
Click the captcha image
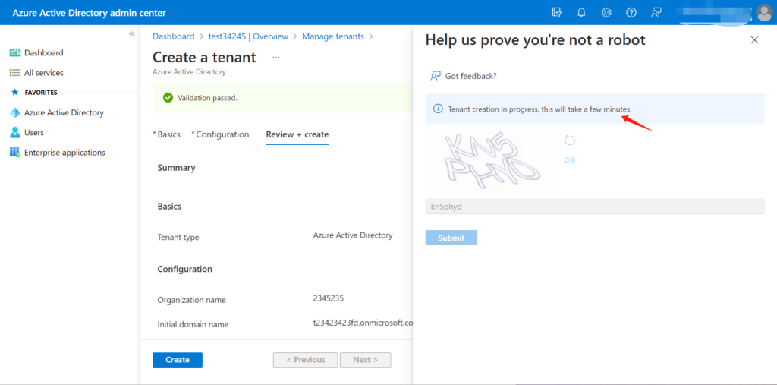[x=491, y=159]
